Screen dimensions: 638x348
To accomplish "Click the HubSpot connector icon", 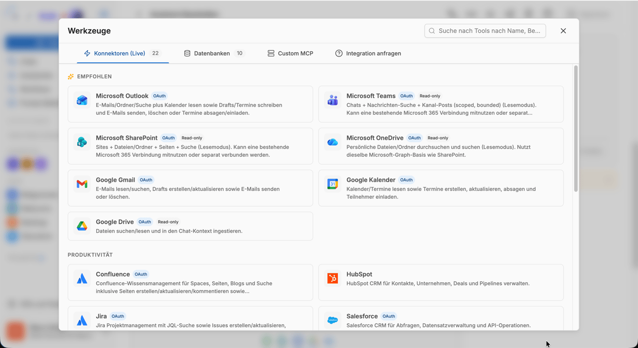I will click(x=332, y=278).
